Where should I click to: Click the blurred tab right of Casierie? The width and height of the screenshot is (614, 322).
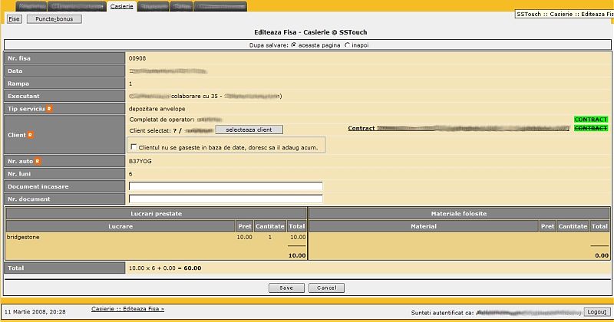pyautogui.click(x=153, y=6)
